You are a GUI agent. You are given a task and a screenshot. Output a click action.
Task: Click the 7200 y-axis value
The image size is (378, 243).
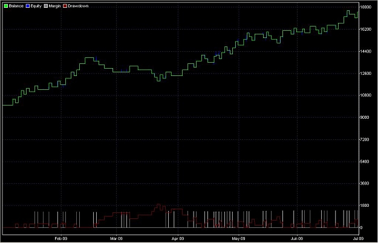(365, 139)
